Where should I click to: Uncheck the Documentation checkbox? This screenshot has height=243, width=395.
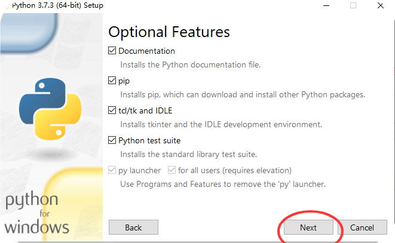tap(112, 51)
